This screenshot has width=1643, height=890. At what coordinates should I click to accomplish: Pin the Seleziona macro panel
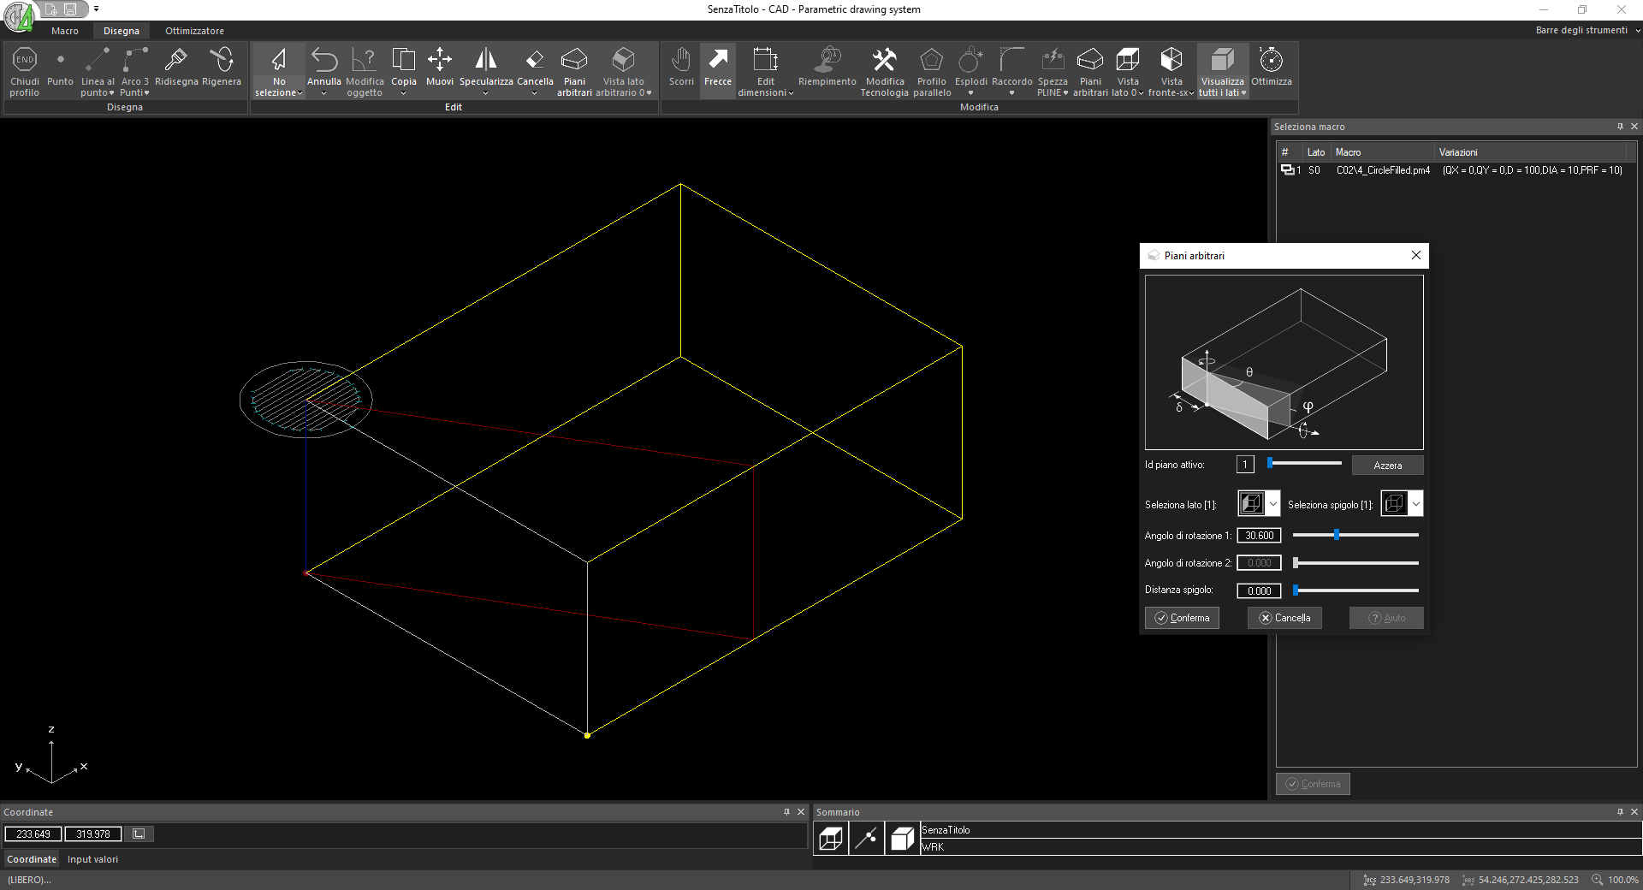[1619, 127]
